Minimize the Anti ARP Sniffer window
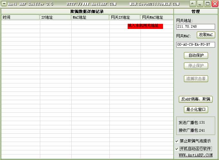 tap(200, 4)
